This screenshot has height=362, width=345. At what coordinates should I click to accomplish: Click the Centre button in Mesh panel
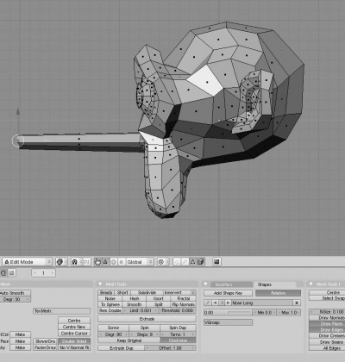click(x=74, y=321)
